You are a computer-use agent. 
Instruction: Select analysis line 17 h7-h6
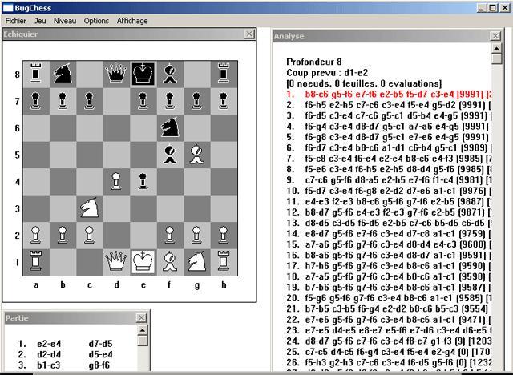pos(389,266)
